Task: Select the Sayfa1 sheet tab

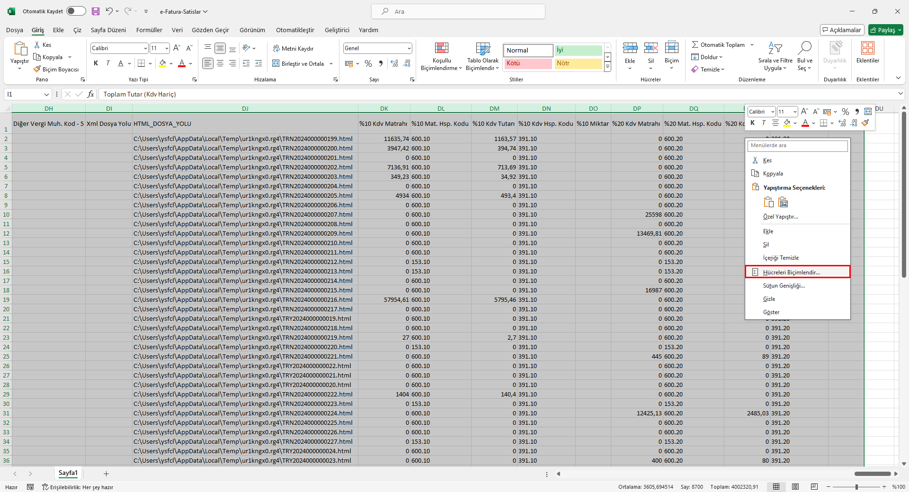Action: 68,473
